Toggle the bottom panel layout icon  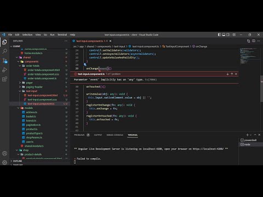point(224,34)
